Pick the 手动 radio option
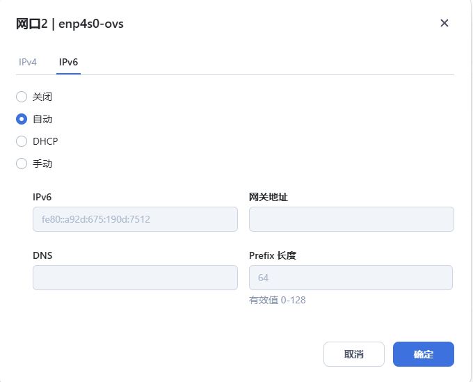This screenshot has height=382, width=473. click(22, 164)
